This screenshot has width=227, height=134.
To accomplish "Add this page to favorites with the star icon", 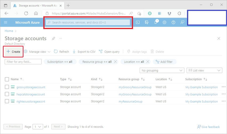I will [139, 13].
